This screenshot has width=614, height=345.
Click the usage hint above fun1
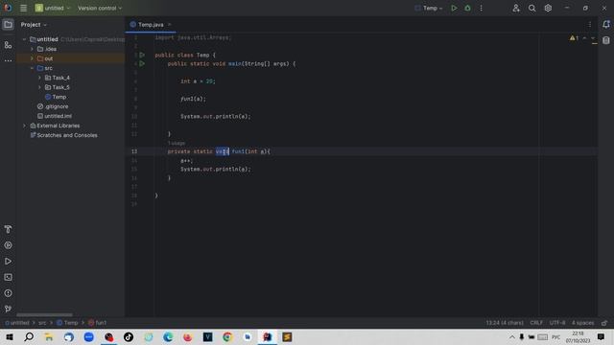coord(177,143)
